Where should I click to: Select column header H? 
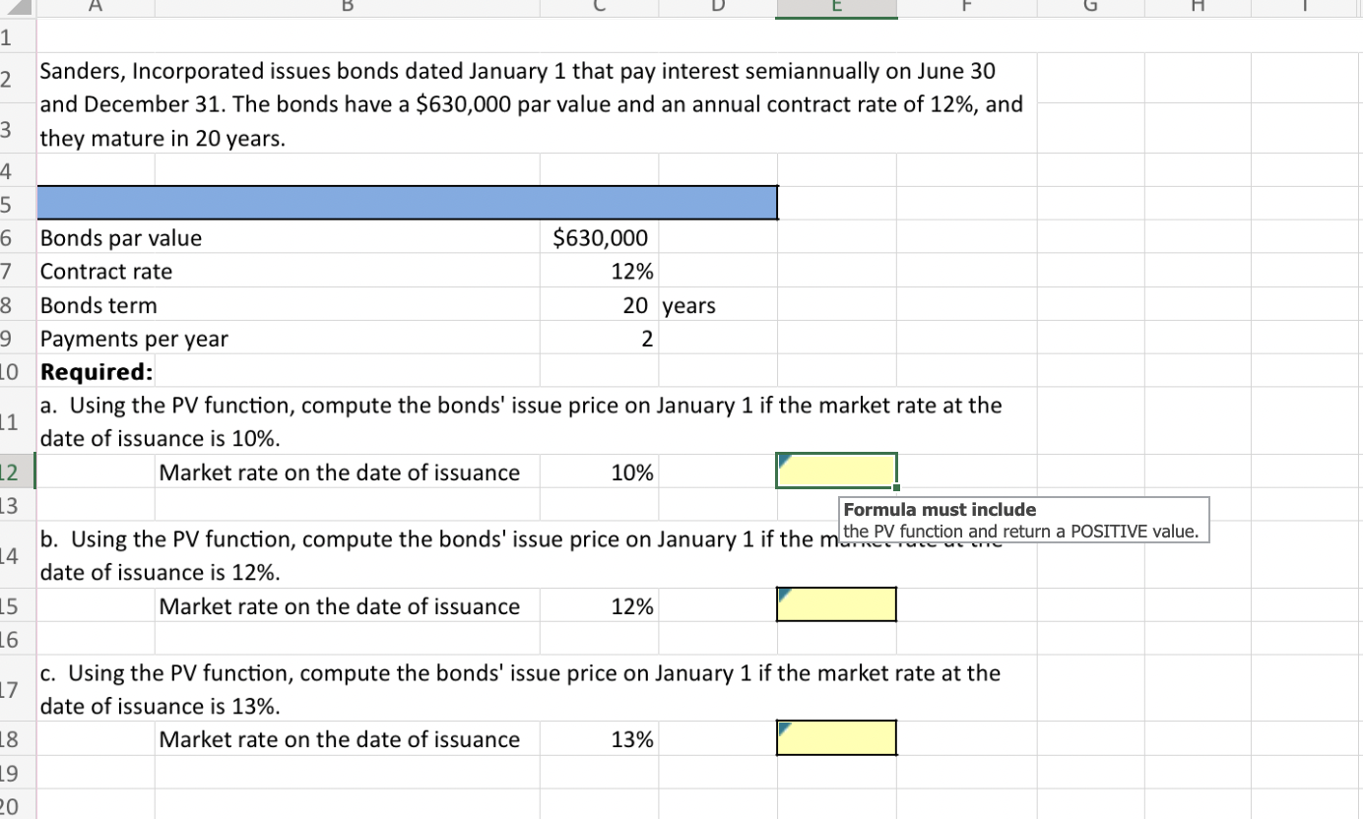pos(1197,7)
